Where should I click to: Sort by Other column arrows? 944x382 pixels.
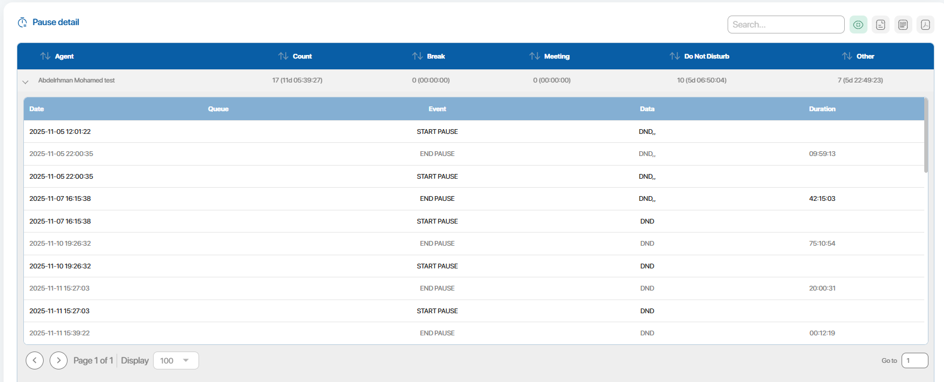coord(847,56)
